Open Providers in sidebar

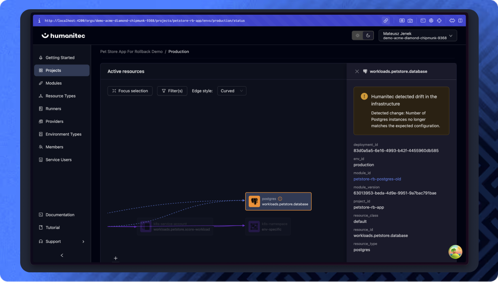pyautogui.click(x=61, y=121)
